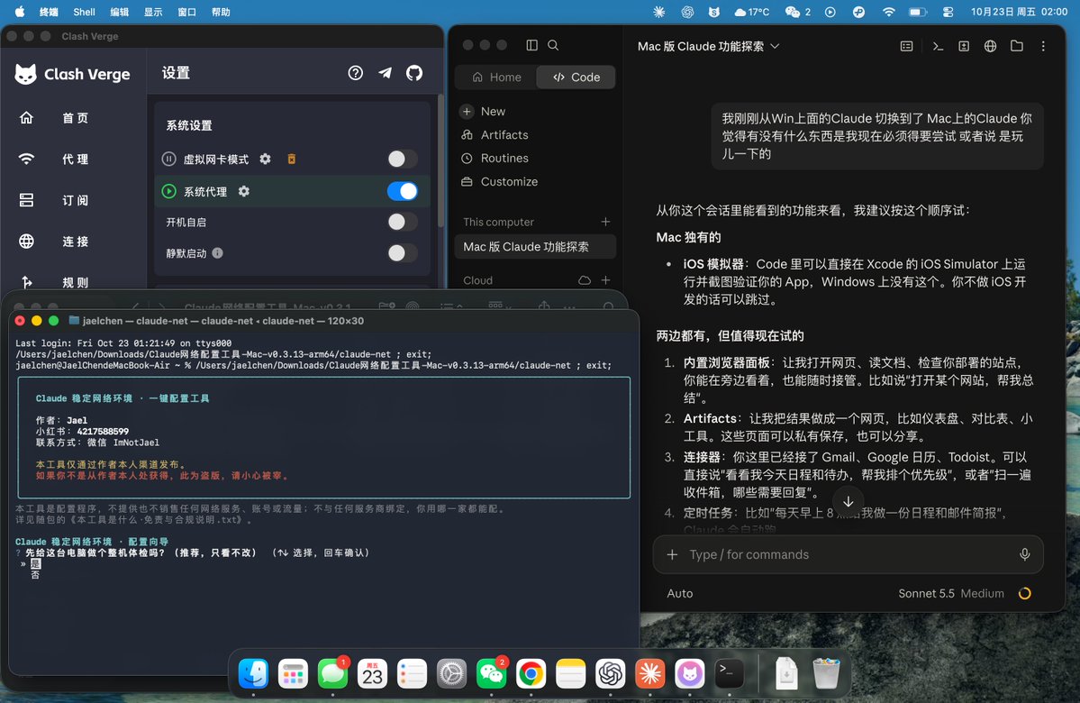Switch to the Code tab in Claude

[x=576, y=78]
